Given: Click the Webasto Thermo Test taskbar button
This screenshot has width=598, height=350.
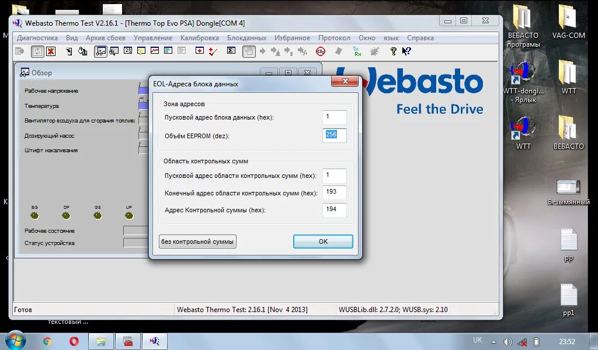Looking at the screenshot, I should 154,341.
